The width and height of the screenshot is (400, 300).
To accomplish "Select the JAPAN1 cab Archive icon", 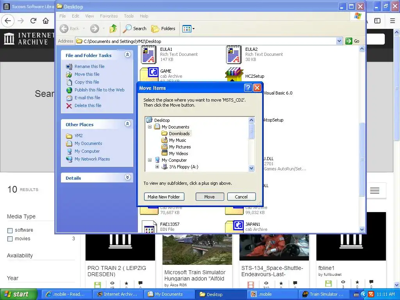I will [234, 227].
